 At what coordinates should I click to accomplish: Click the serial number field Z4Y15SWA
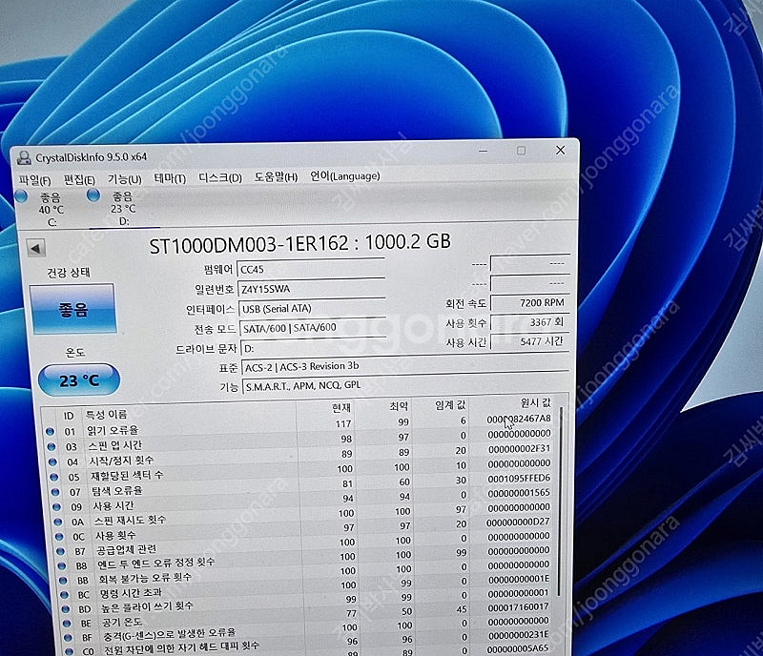pos(312,289)
